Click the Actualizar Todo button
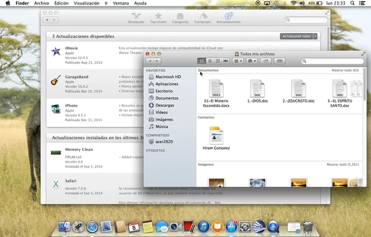371x237 pixels. click(296, 37)
